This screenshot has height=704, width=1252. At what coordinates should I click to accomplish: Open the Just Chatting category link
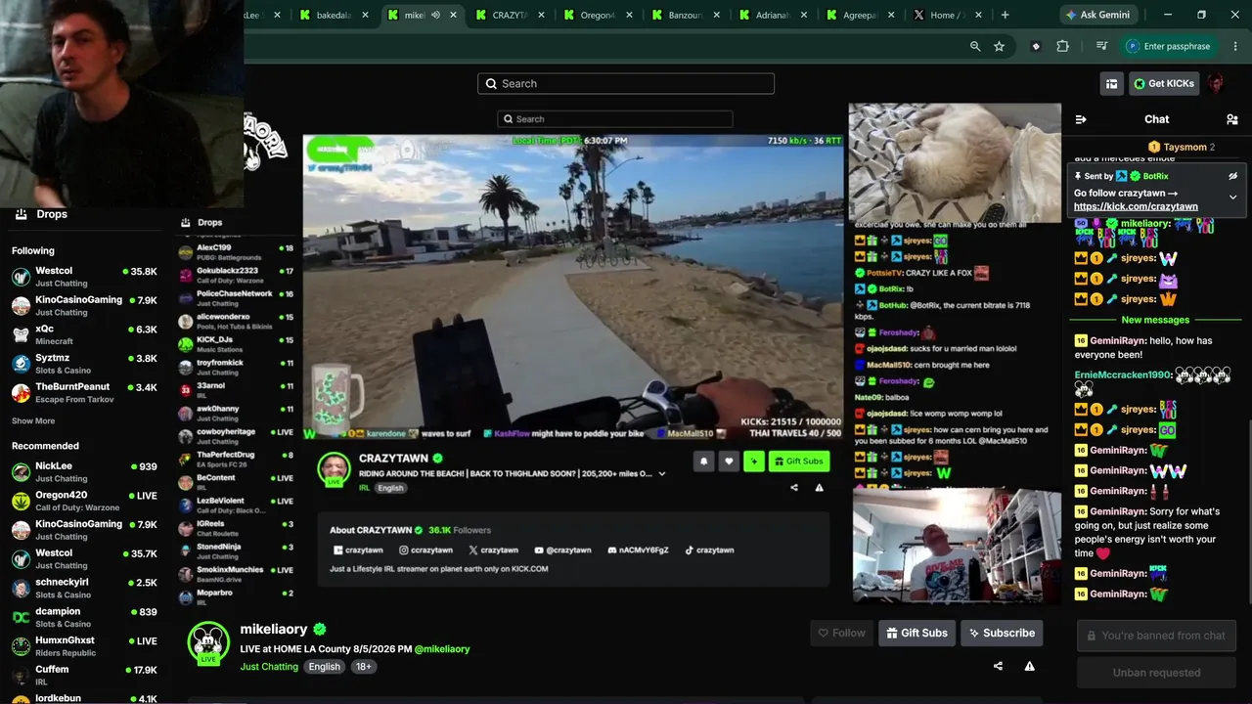pyautogui.click(x=269, y=667)
